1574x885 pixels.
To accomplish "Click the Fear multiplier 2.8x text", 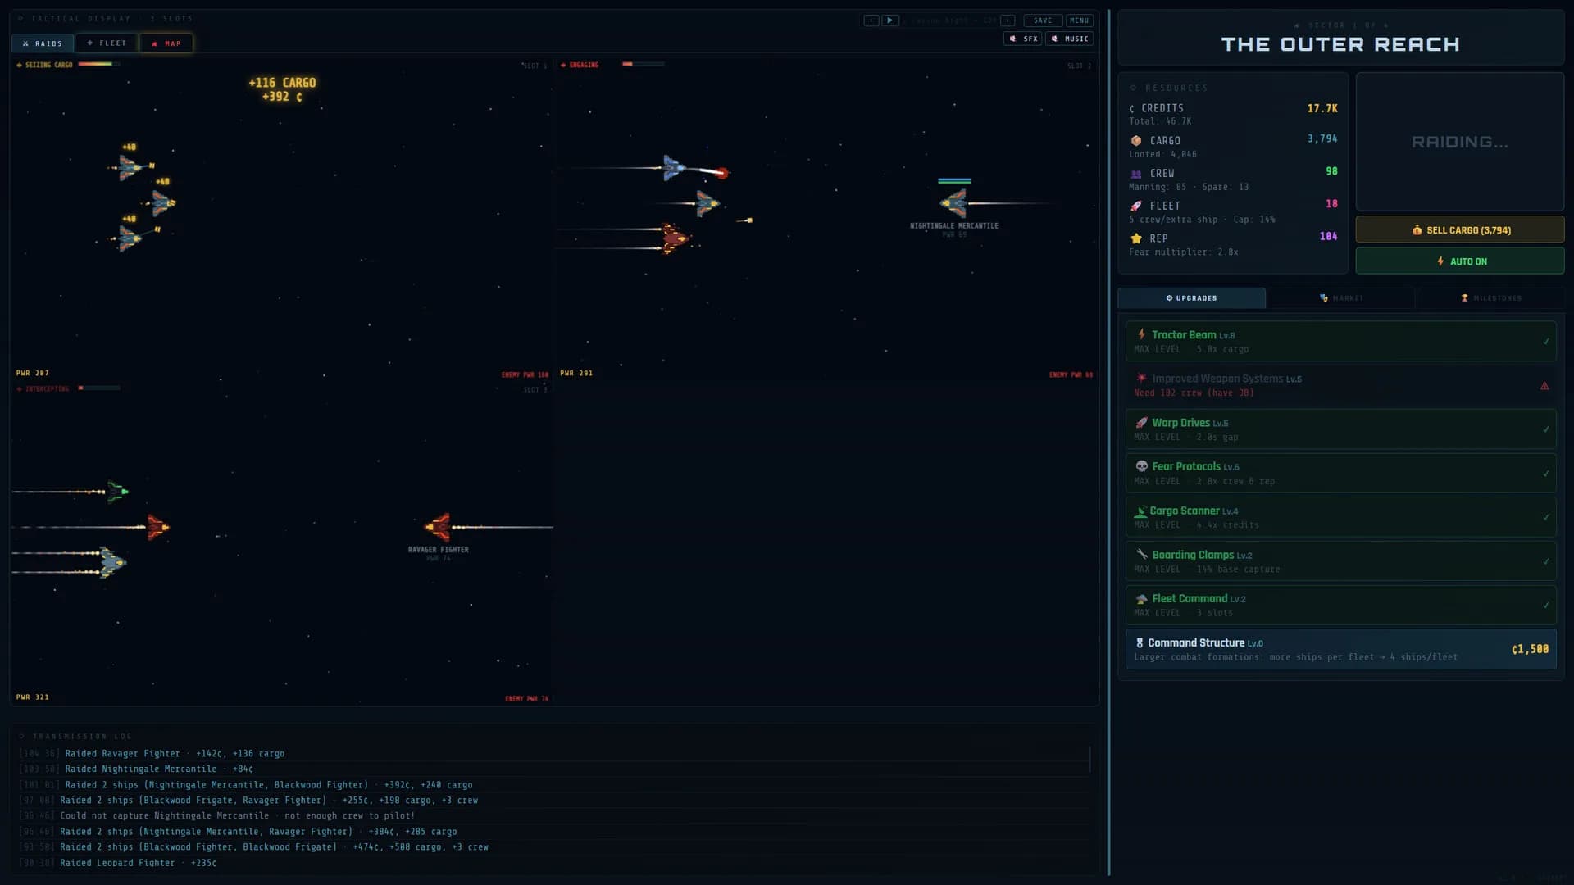I will (1184, 252).
